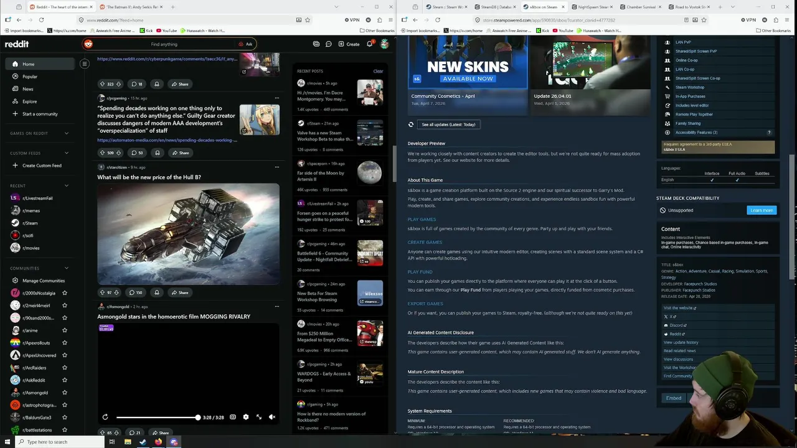The width and height of the screenshot is (797, 448).
Task: Open Steam browser extensions icon
Action: tap(775, 20)
